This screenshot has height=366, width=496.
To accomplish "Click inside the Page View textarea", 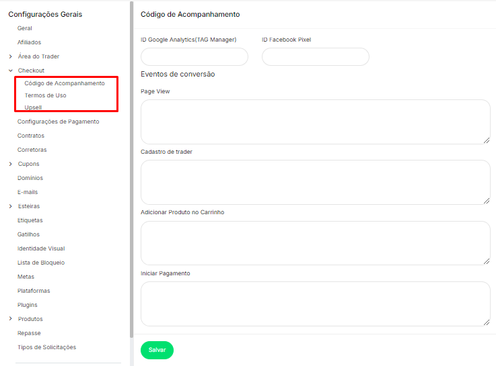I will tap(315, 122).
